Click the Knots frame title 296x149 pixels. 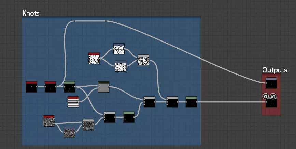(x=31, y=13)
